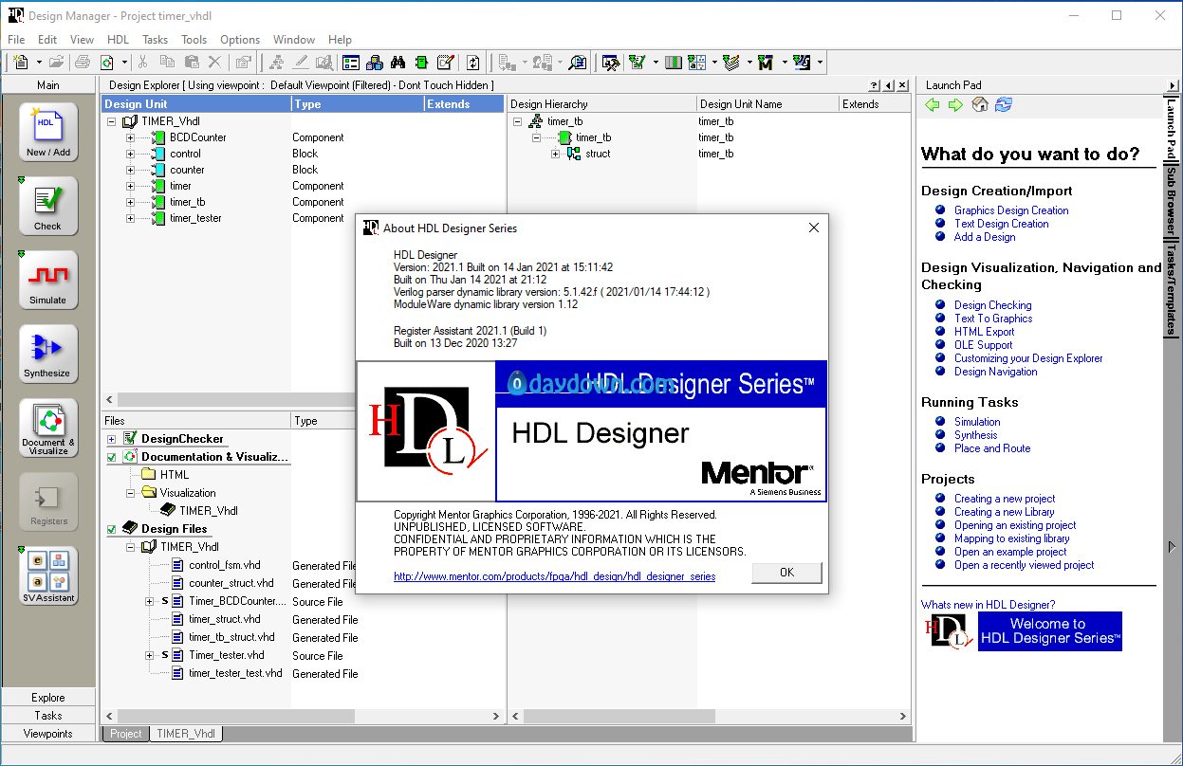Viewport: 1183px width, 766px height.
Task: Expand the DesignChecker files node
Action: 112,439
